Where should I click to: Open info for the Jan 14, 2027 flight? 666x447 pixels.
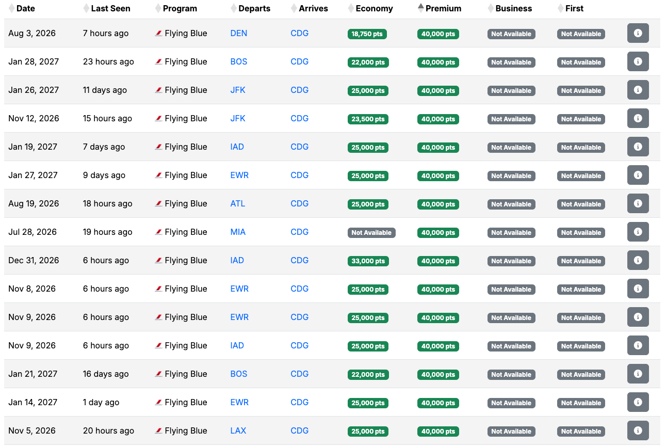tap(638, 402)
